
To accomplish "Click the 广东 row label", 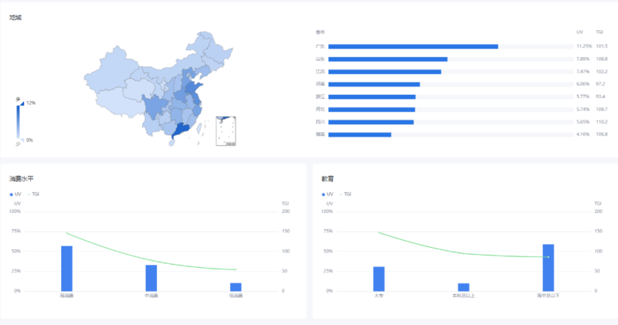I will click(x=320, y=46).
